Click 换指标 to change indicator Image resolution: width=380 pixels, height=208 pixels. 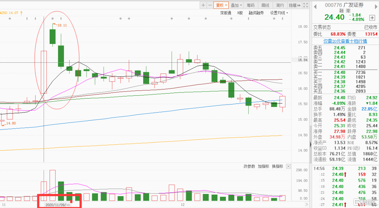tap(278, 166)
